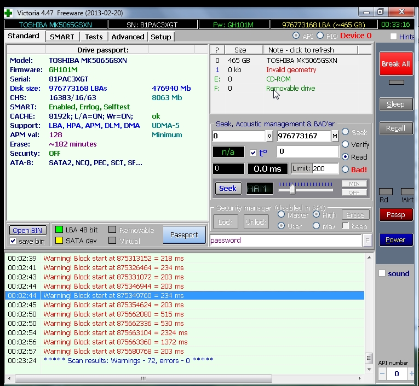Click the Size column header
419x386 pixels.
coord(244,50)
